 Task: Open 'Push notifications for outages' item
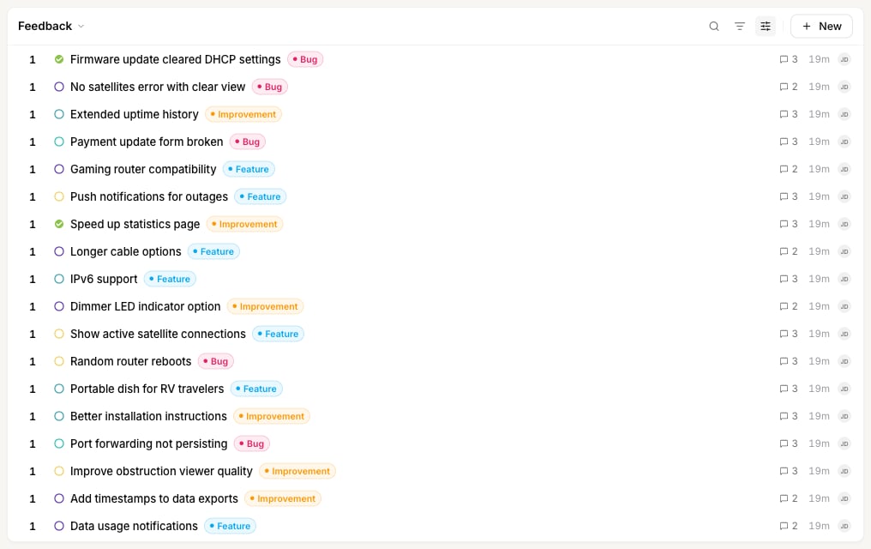click(x=149, y=196)
